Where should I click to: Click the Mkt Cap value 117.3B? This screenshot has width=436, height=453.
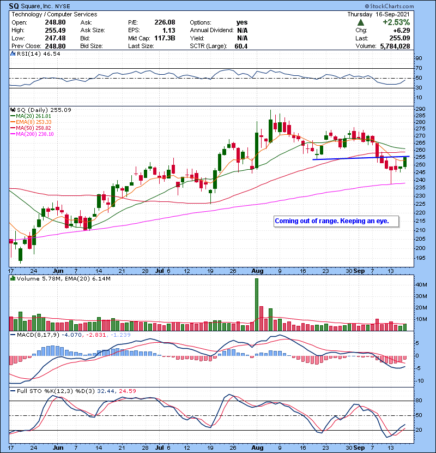165,38
